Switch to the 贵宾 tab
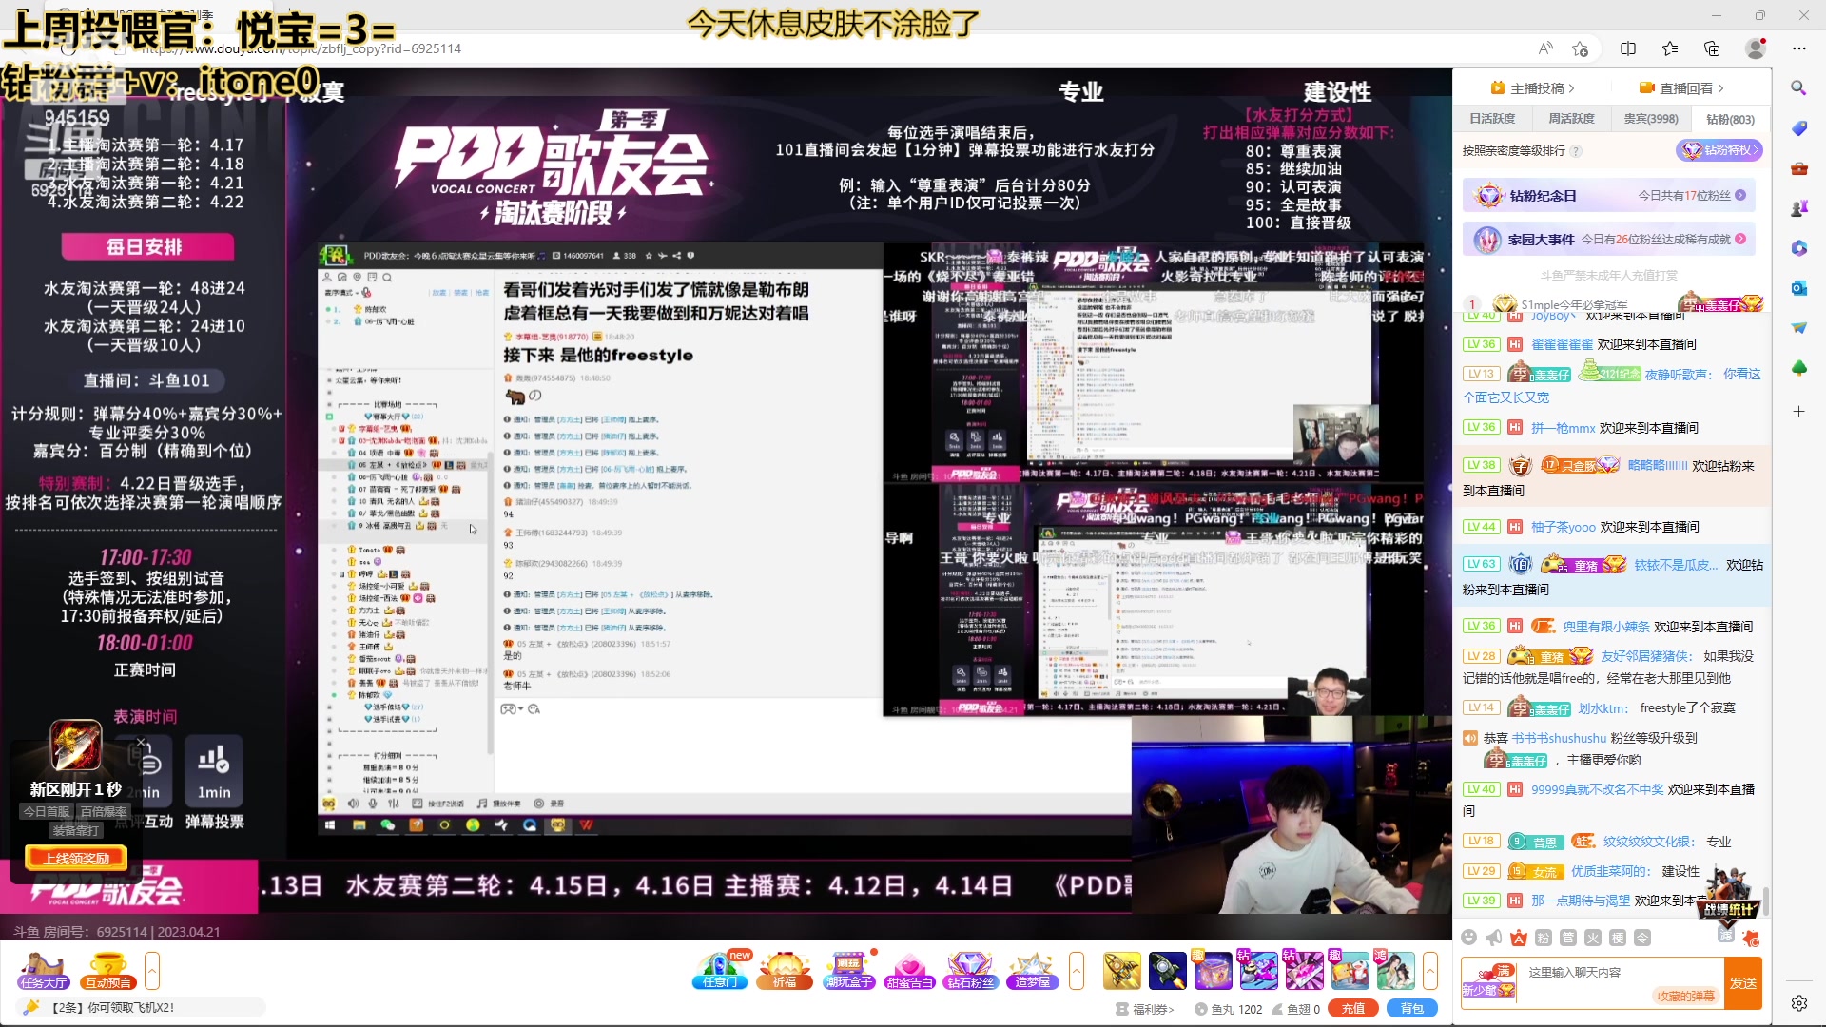1826x1027 pixels. 1649,118
